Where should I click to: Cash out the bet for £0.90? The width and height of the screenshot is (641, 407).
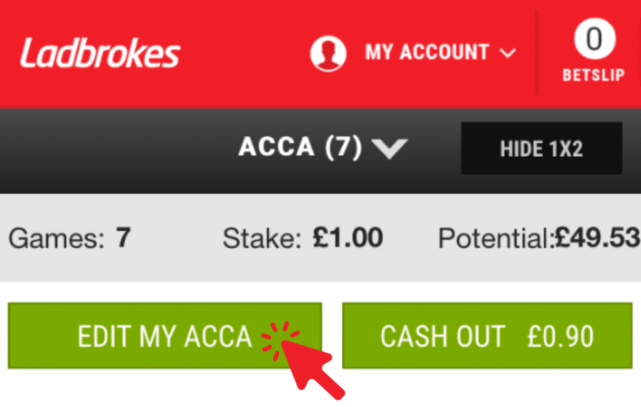tap(487, 336)
